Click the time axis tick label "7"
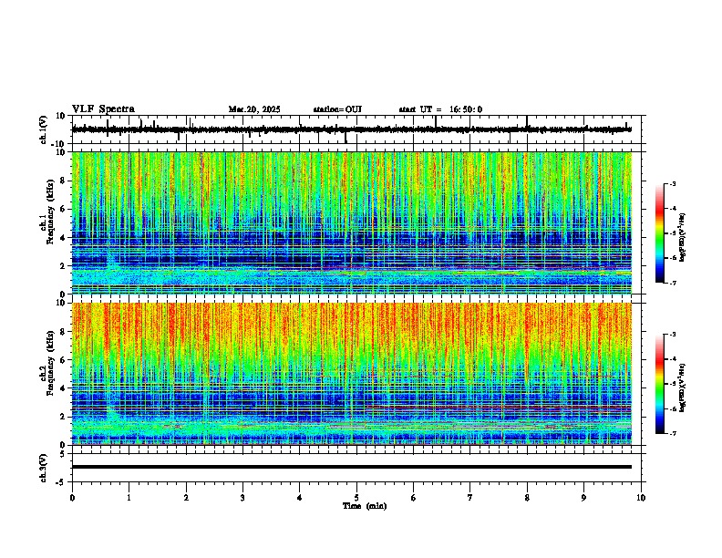 coord(470,498)
